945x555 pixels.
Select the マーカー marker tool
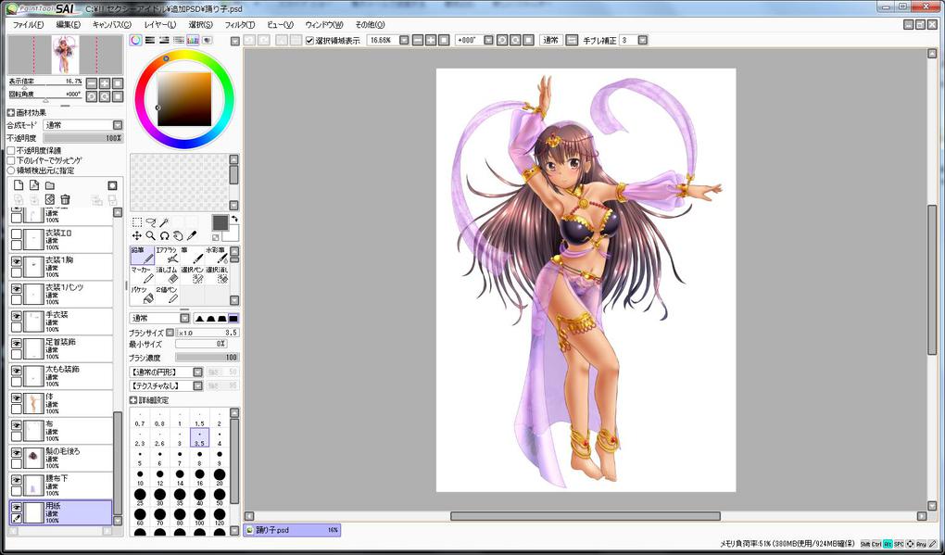pos(143,275)
